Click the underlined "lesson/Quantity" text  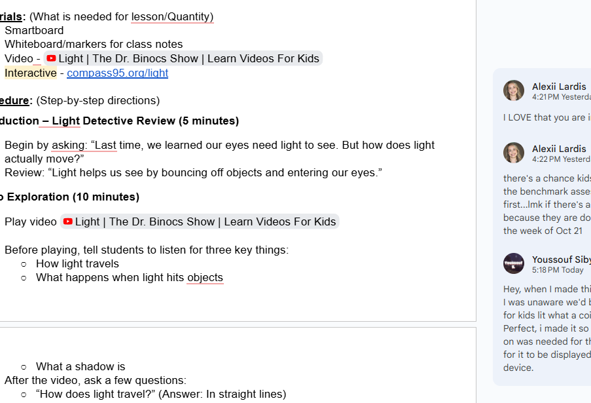click(172, 16)
